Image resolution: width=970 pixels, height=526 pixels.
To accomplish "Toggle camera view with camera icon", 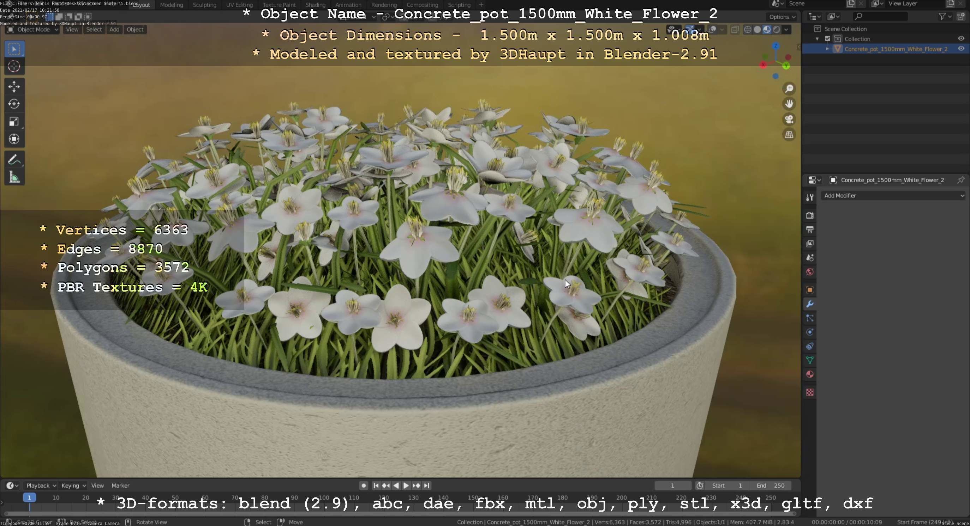I will [x=789, y=119].
